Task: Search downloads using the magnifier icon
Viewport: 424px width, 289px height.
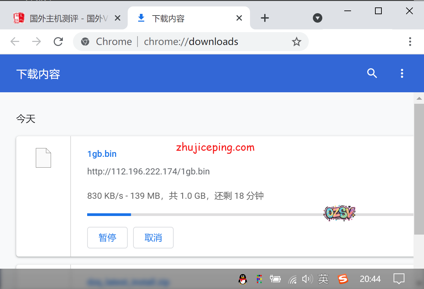Action: (x=372, y=73)
